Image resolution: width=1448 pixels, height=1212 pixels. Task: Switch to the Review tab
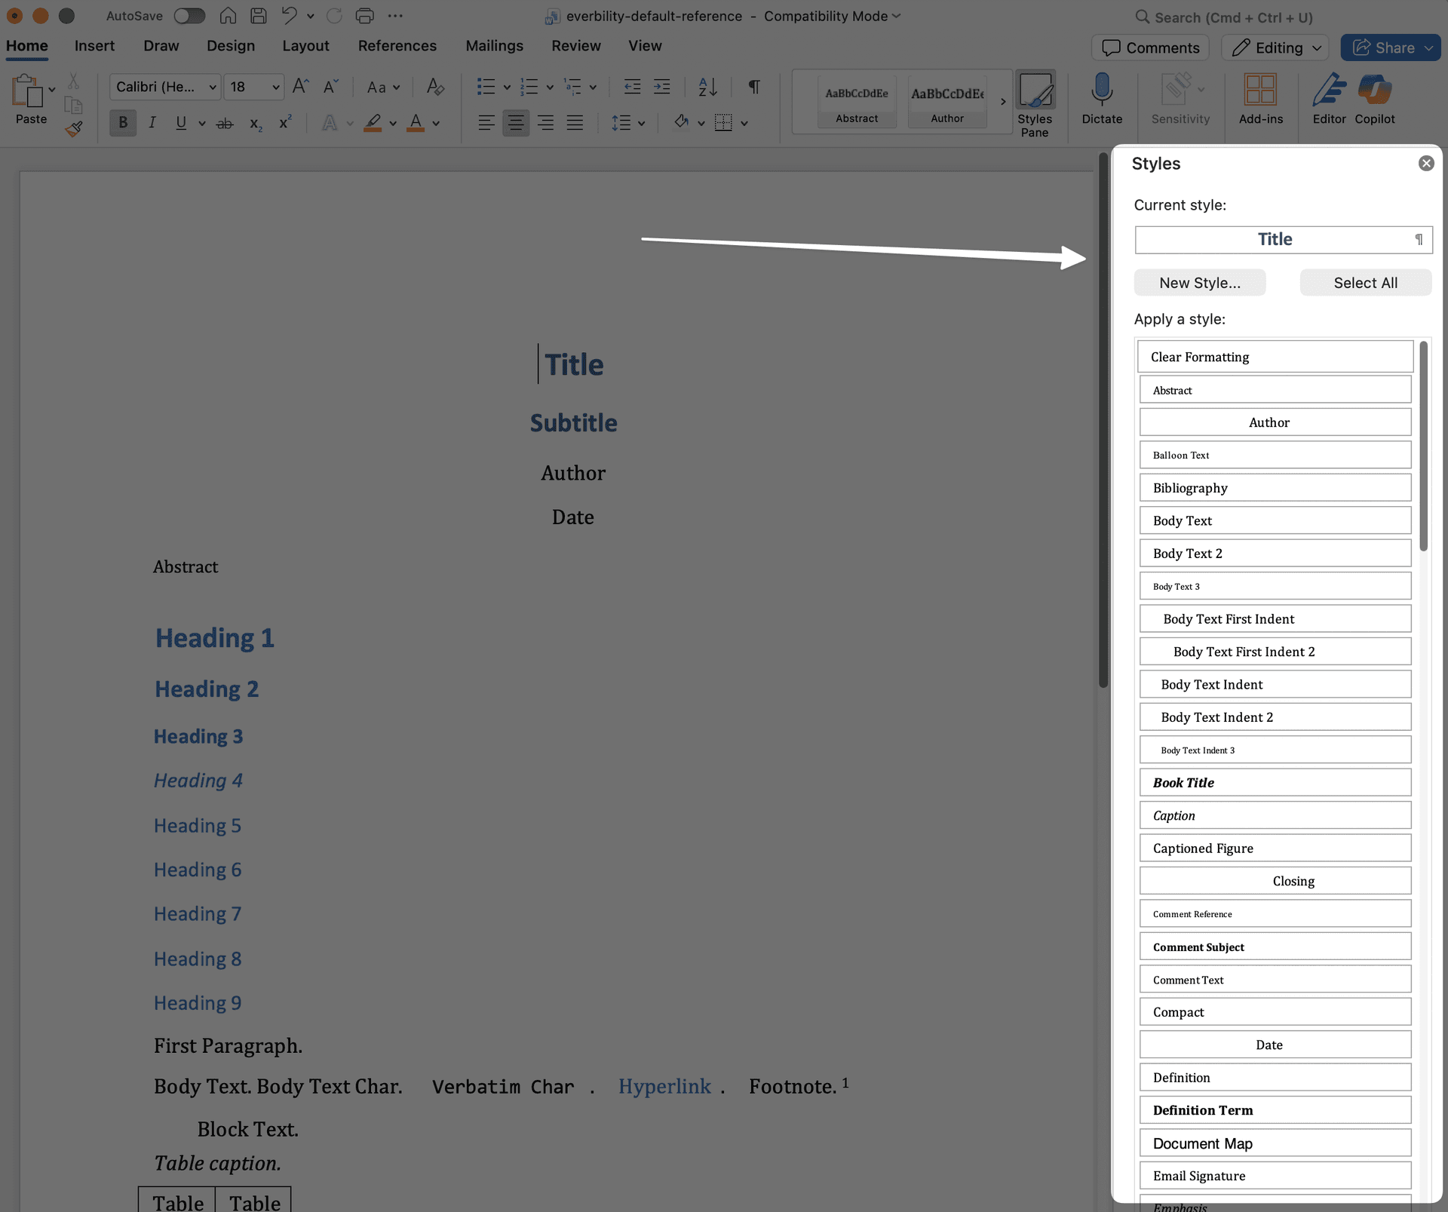coord(576,45)
